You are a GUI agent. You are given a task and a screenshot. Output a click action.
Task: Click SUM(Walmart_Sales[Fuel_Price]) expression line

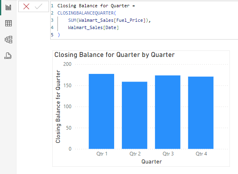coord(109,20)
